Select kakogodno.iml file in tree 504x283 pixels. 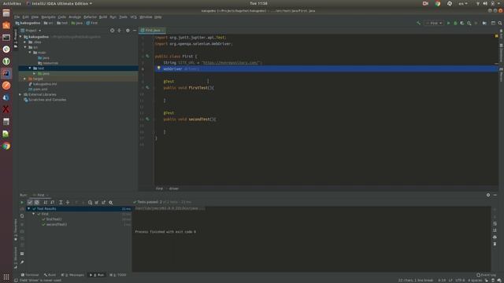click(43, 84)
